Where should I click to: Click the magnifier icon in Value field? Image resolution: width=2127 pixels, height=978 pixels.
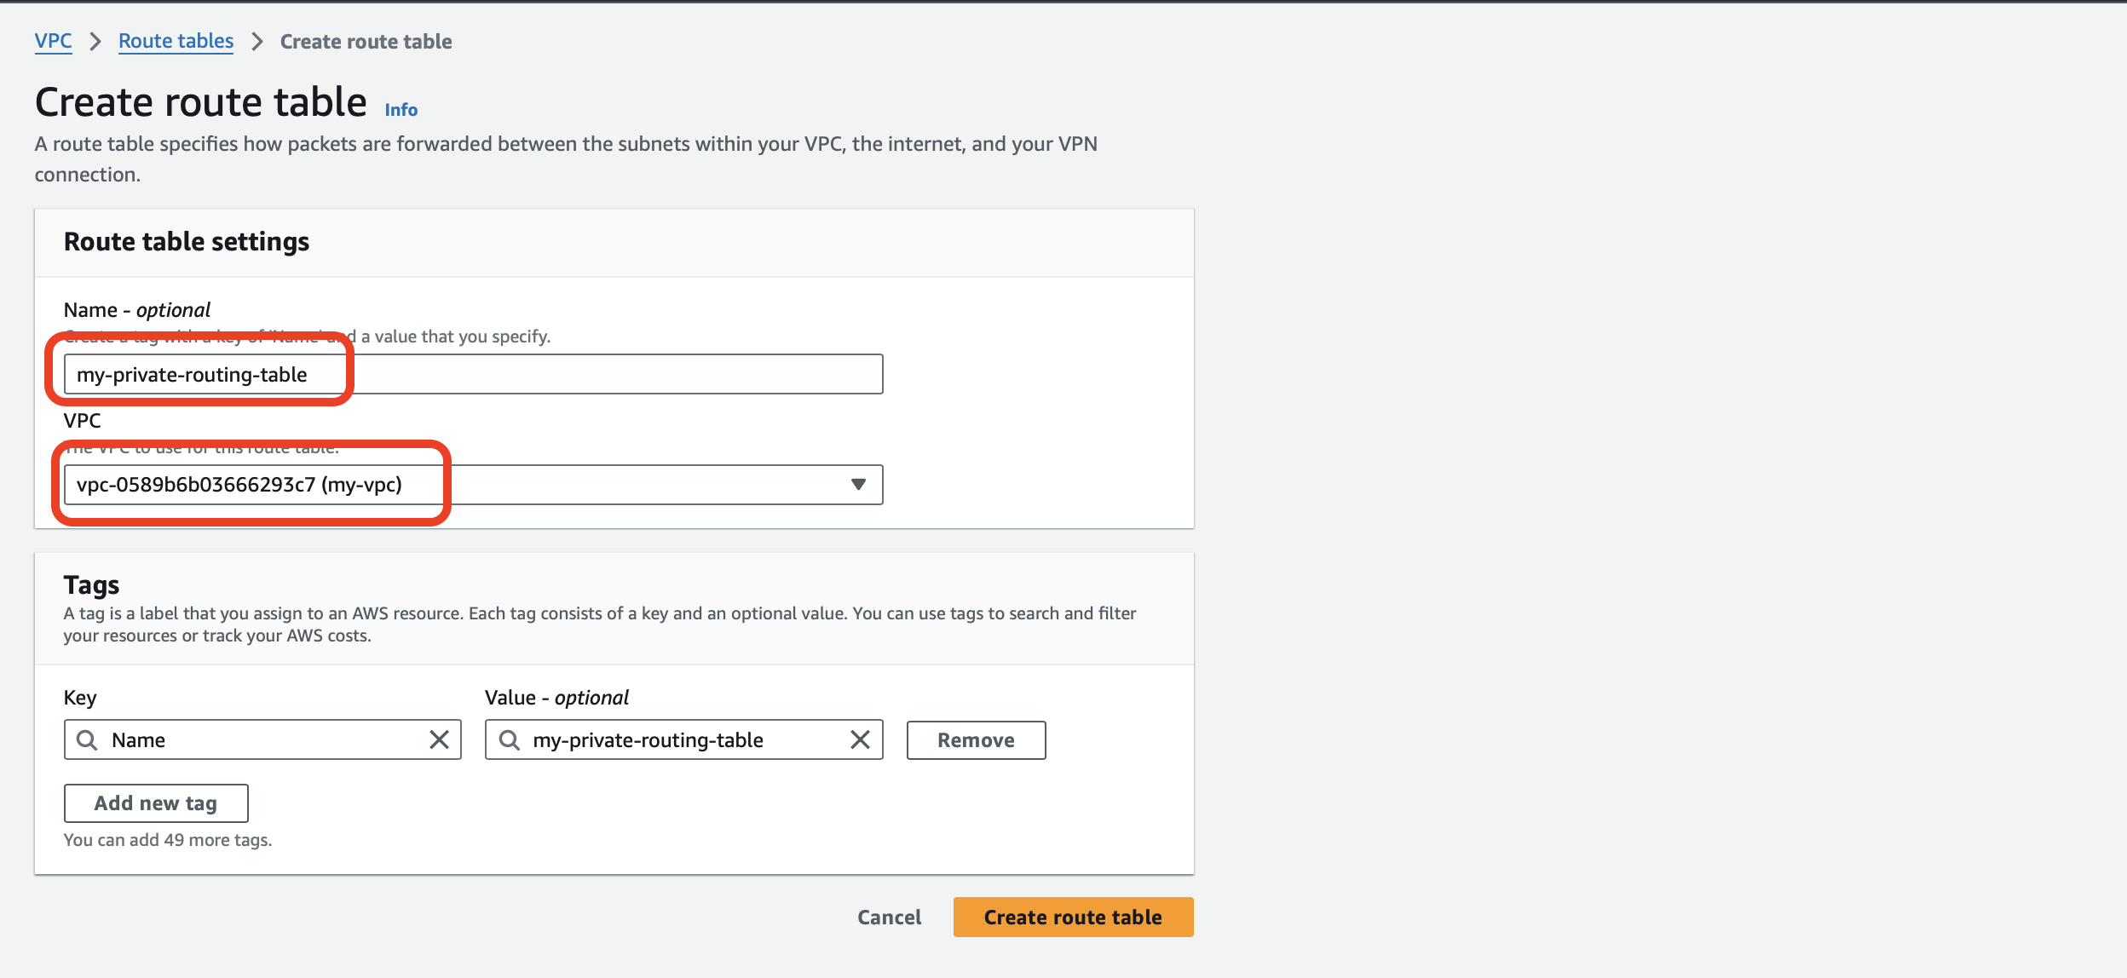coord(509,740)
